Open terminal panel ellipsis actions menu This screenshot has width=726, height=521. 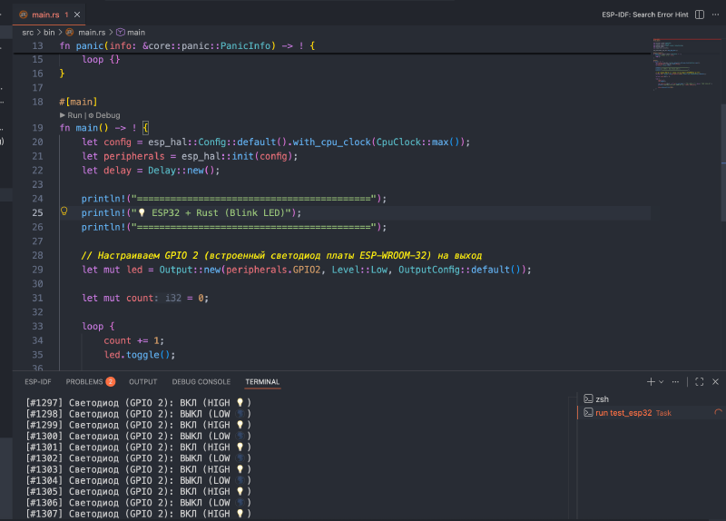click(x=675, y=381)
